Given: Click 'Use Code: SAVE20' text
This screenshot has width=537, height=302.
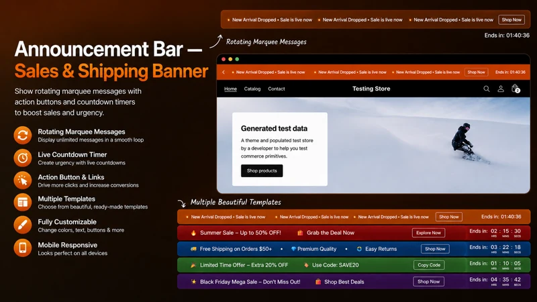Looking at the screenshot, I should click(335, 265).
